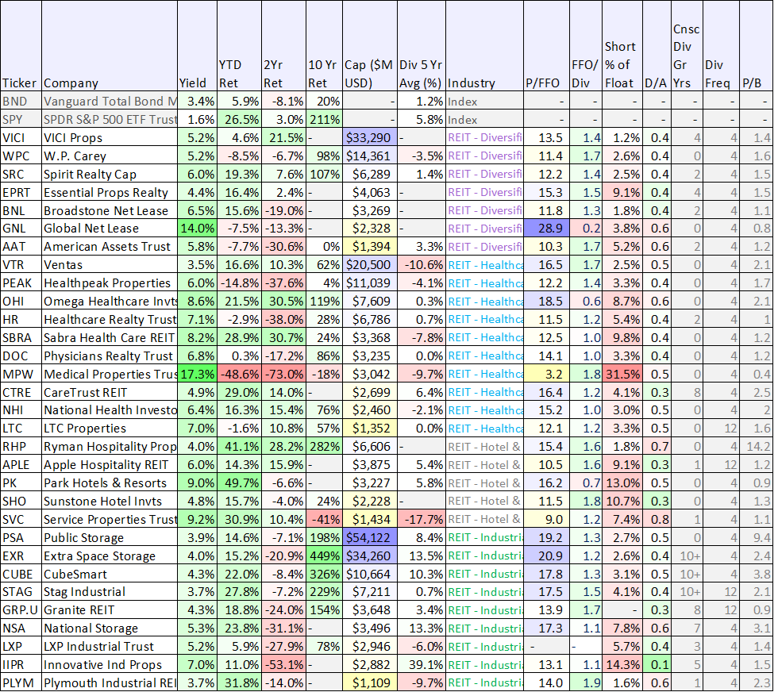Viewport: 774px width, 692px height.
Task: Select Extra Space Storage 10 Yr 449%
Action: (x=324, y=556)
